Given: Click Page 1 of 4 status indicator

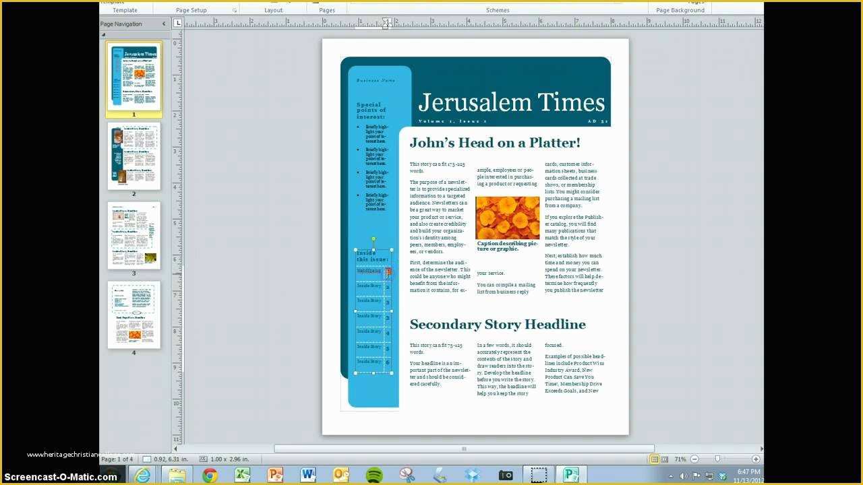Looking at the screenshot, I should click(x=119, y=459).
